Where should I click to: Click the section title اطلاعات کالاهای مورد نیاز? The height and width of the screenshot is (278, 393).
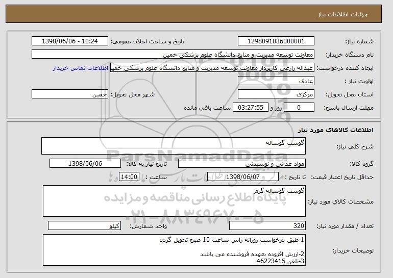point(336,130)
